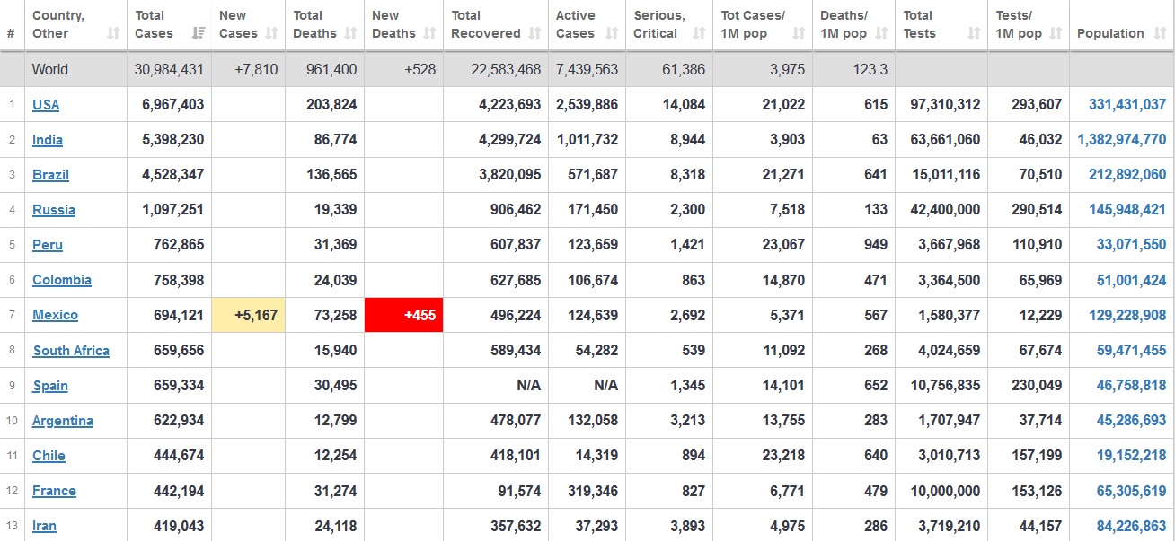Open the South Africa country link
This screenshot has width=1175, height=541.
(x=71, y=351)
